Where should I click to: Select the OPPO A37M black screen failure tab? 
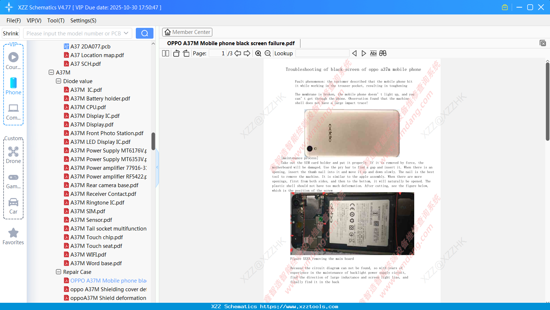point(231,43)
